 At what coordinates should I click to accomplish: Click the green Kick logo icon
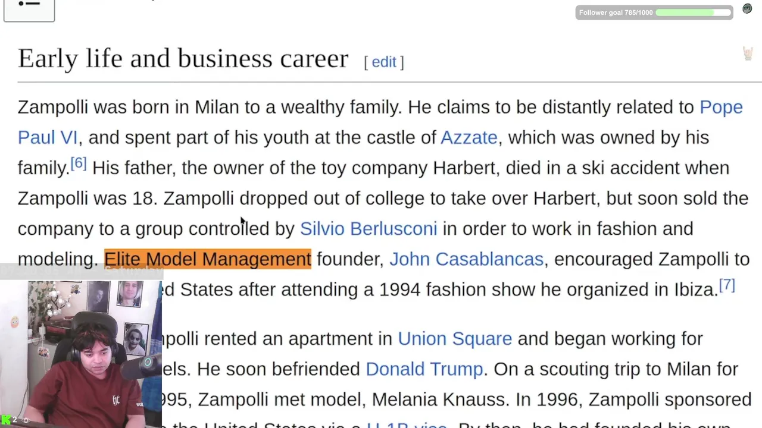6,420
